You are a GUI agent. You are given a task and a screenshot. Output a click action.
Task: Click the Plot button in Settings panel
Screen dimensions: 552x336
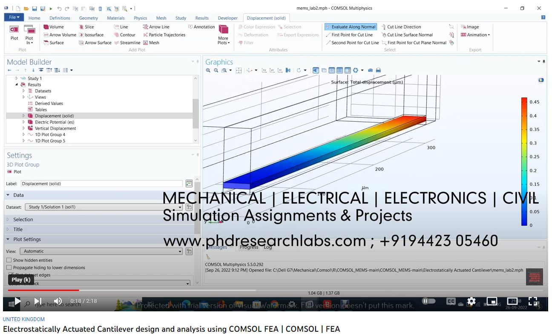click(14, 172)
